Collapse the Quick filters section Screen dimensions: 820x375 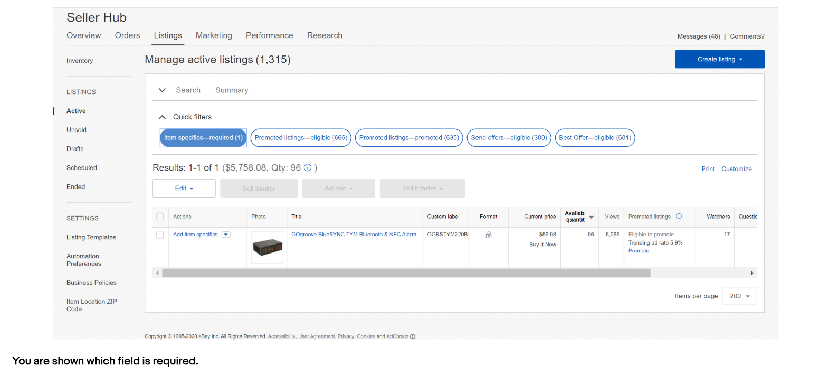[163, 117]
